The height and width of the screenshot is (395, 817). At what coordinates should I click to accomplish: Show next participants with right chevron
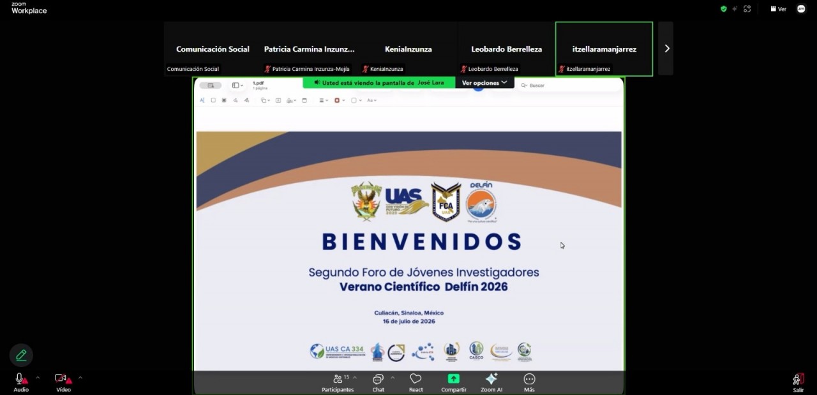pyautogui.click(x=666, y=48)
